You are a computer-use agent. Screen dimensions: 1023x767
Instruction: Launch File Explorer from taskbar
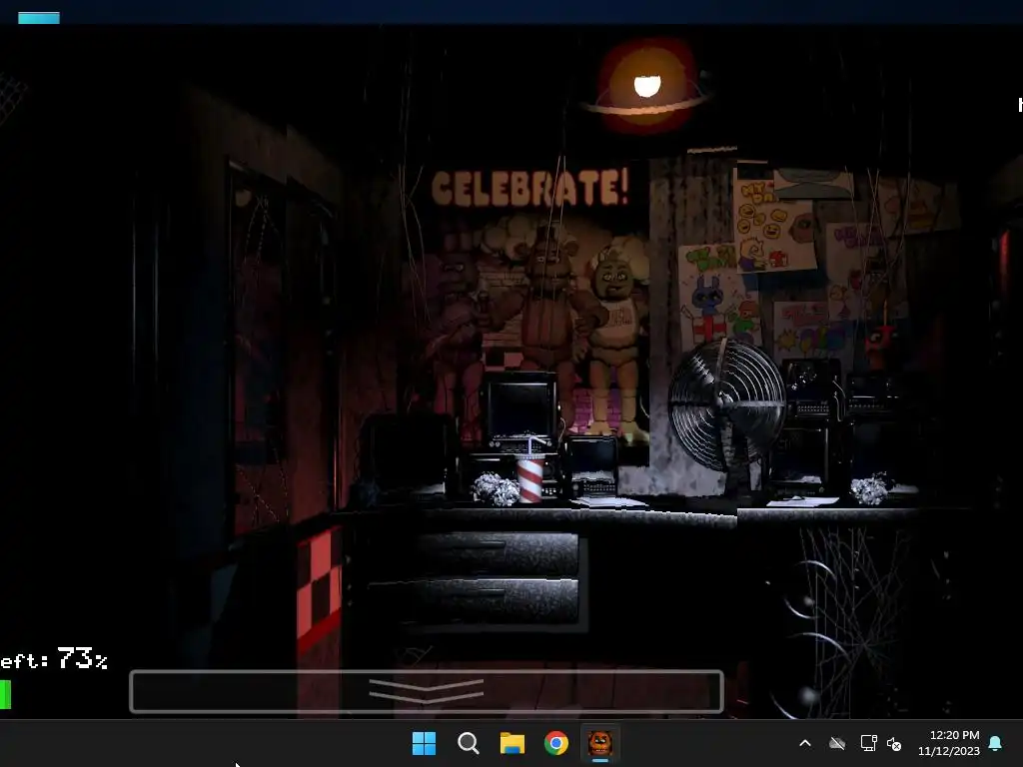[512, 743]
